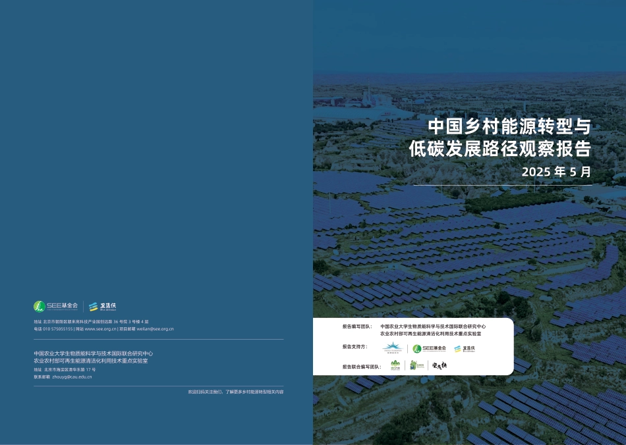Screen dimensions: 626x445
Task: Click the middle green co-author team logo
Action: [x=417, y=365]
